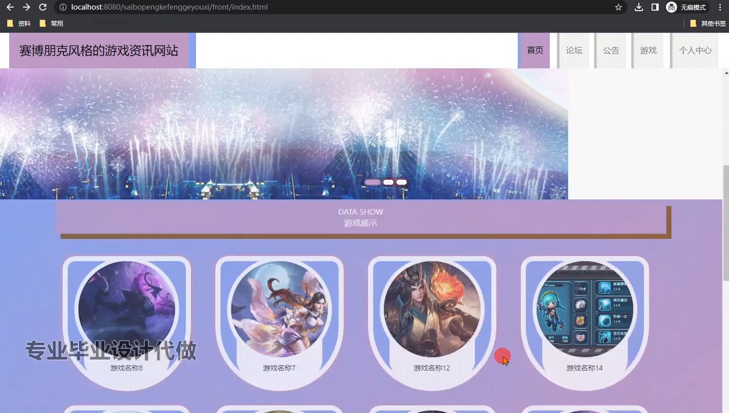Select second carousel indicator dot
The height and width of the screenshot is (413, 729).
388,182
